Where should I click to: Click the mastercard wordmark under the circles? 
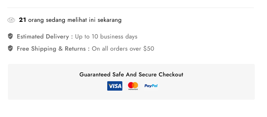(x=133, y=89)
